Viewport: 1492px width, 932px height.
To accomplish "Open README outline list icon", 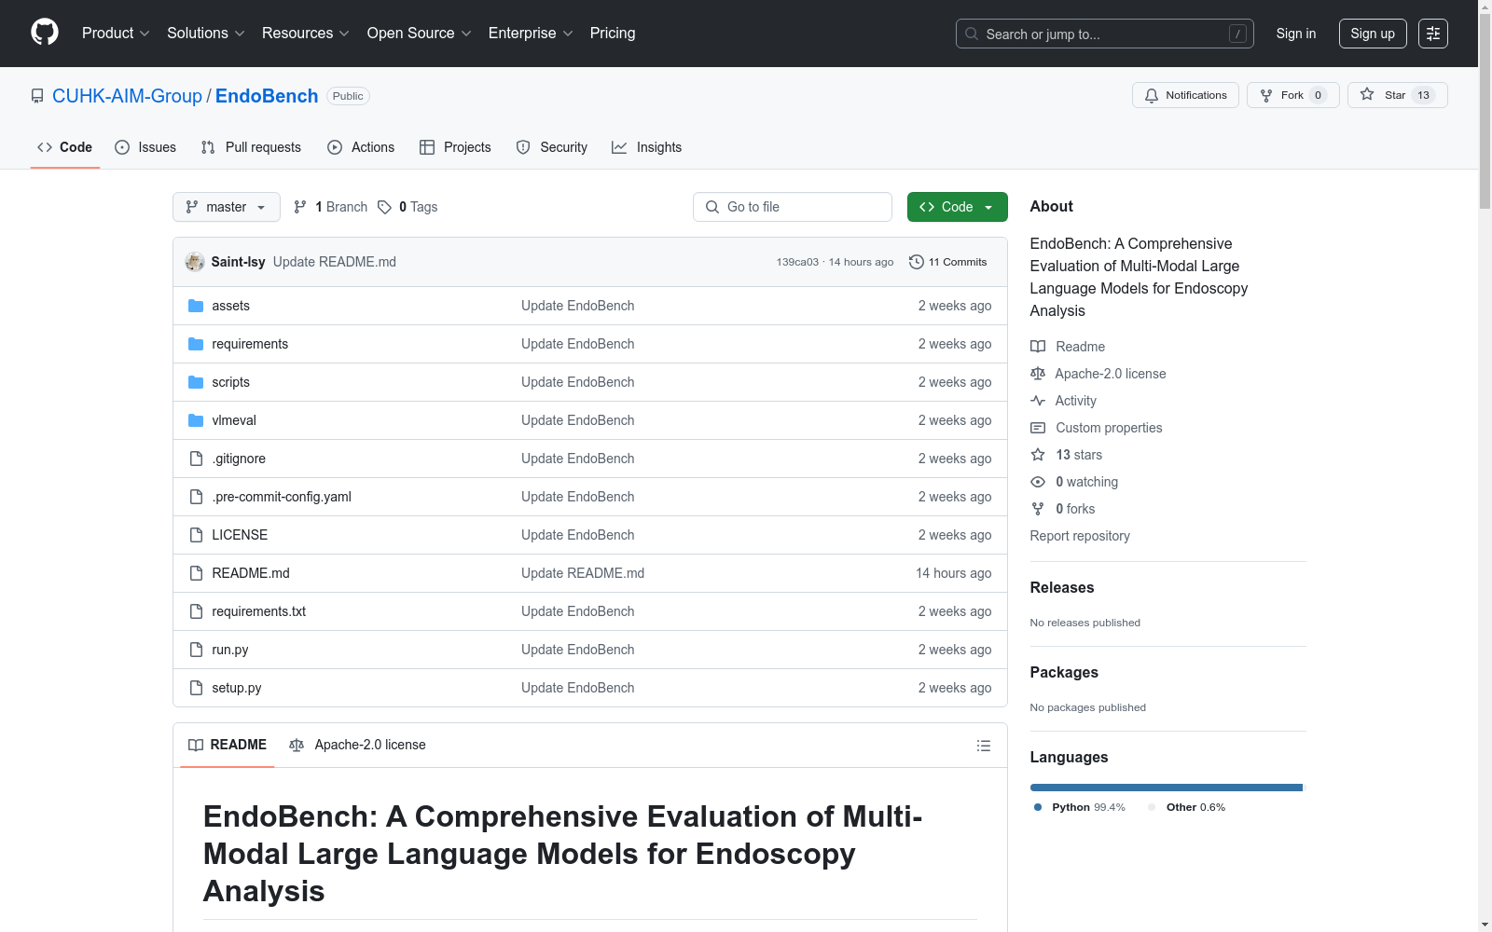I will [983, 746].
